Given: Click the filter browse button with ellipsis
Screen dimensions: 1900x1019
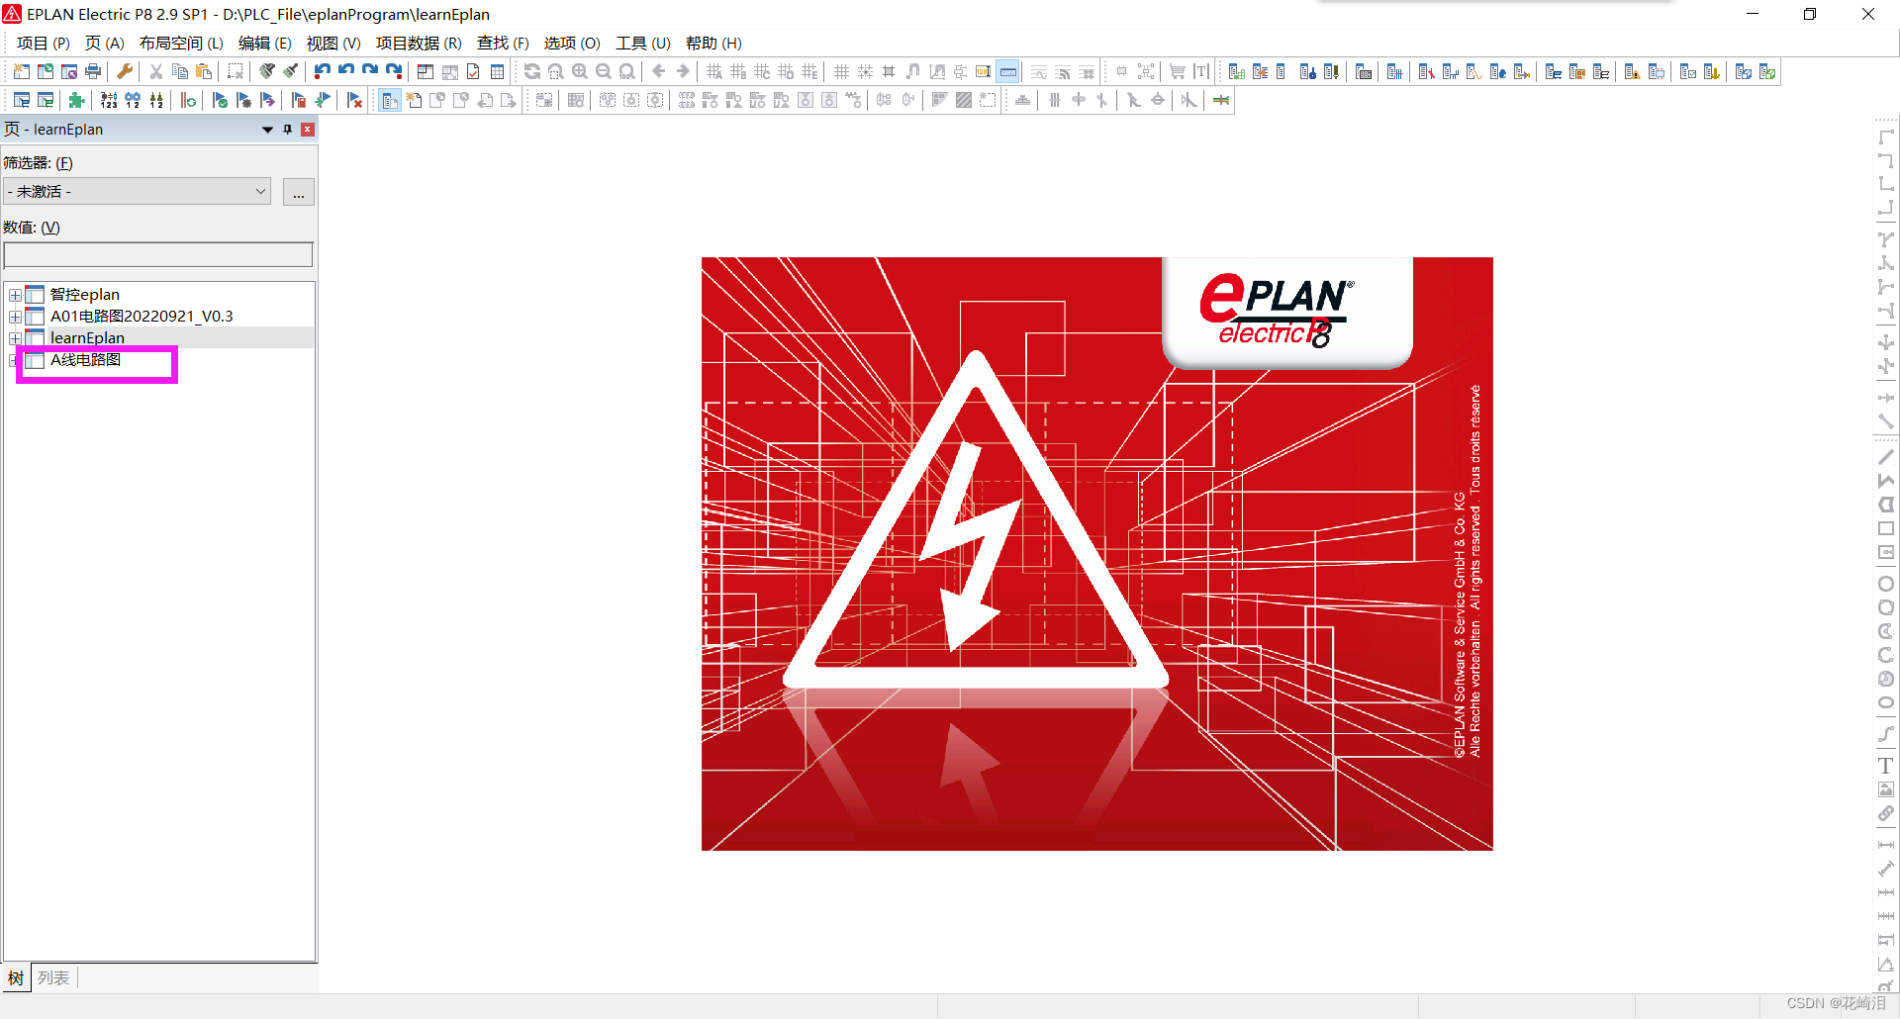Looking at the screenshot, I should click(x=299, y=192).
